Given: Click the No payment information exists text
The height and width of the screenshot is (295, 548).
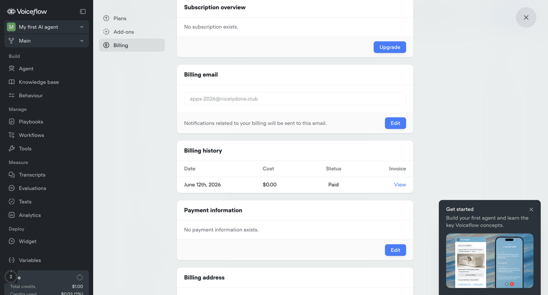Looking at the screenshot, I should coord(221,229).
